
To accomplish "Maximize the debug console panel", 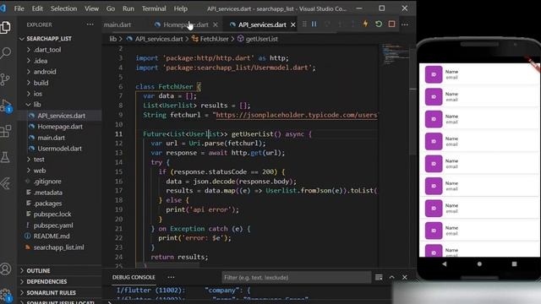I will (391, 278).
